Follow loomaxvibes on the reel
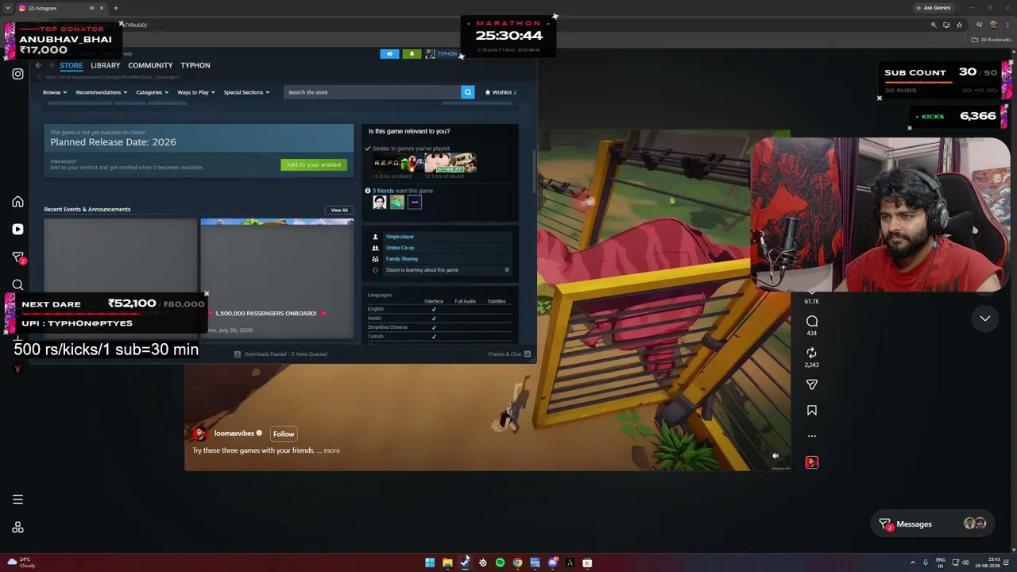Image resolution: width=1017 pixels, height=572 pixels. pos(284,434)
